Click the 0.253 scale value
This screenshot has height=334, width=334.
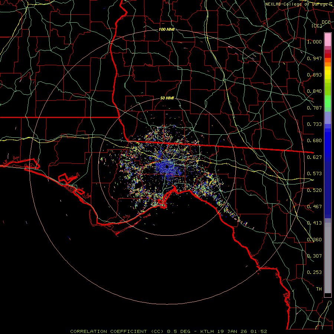click(x=314, y=272)
